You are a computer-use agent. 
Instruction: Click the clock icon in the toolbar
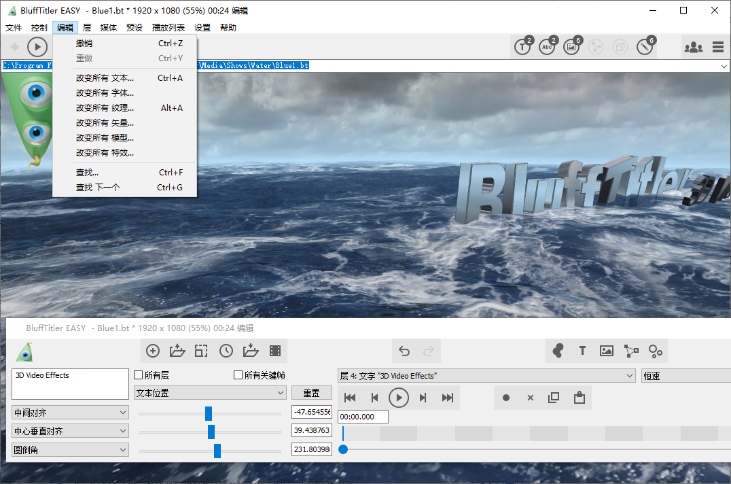(x=226, y=351)
